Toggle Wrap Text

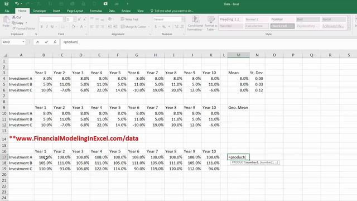(129, 19)
